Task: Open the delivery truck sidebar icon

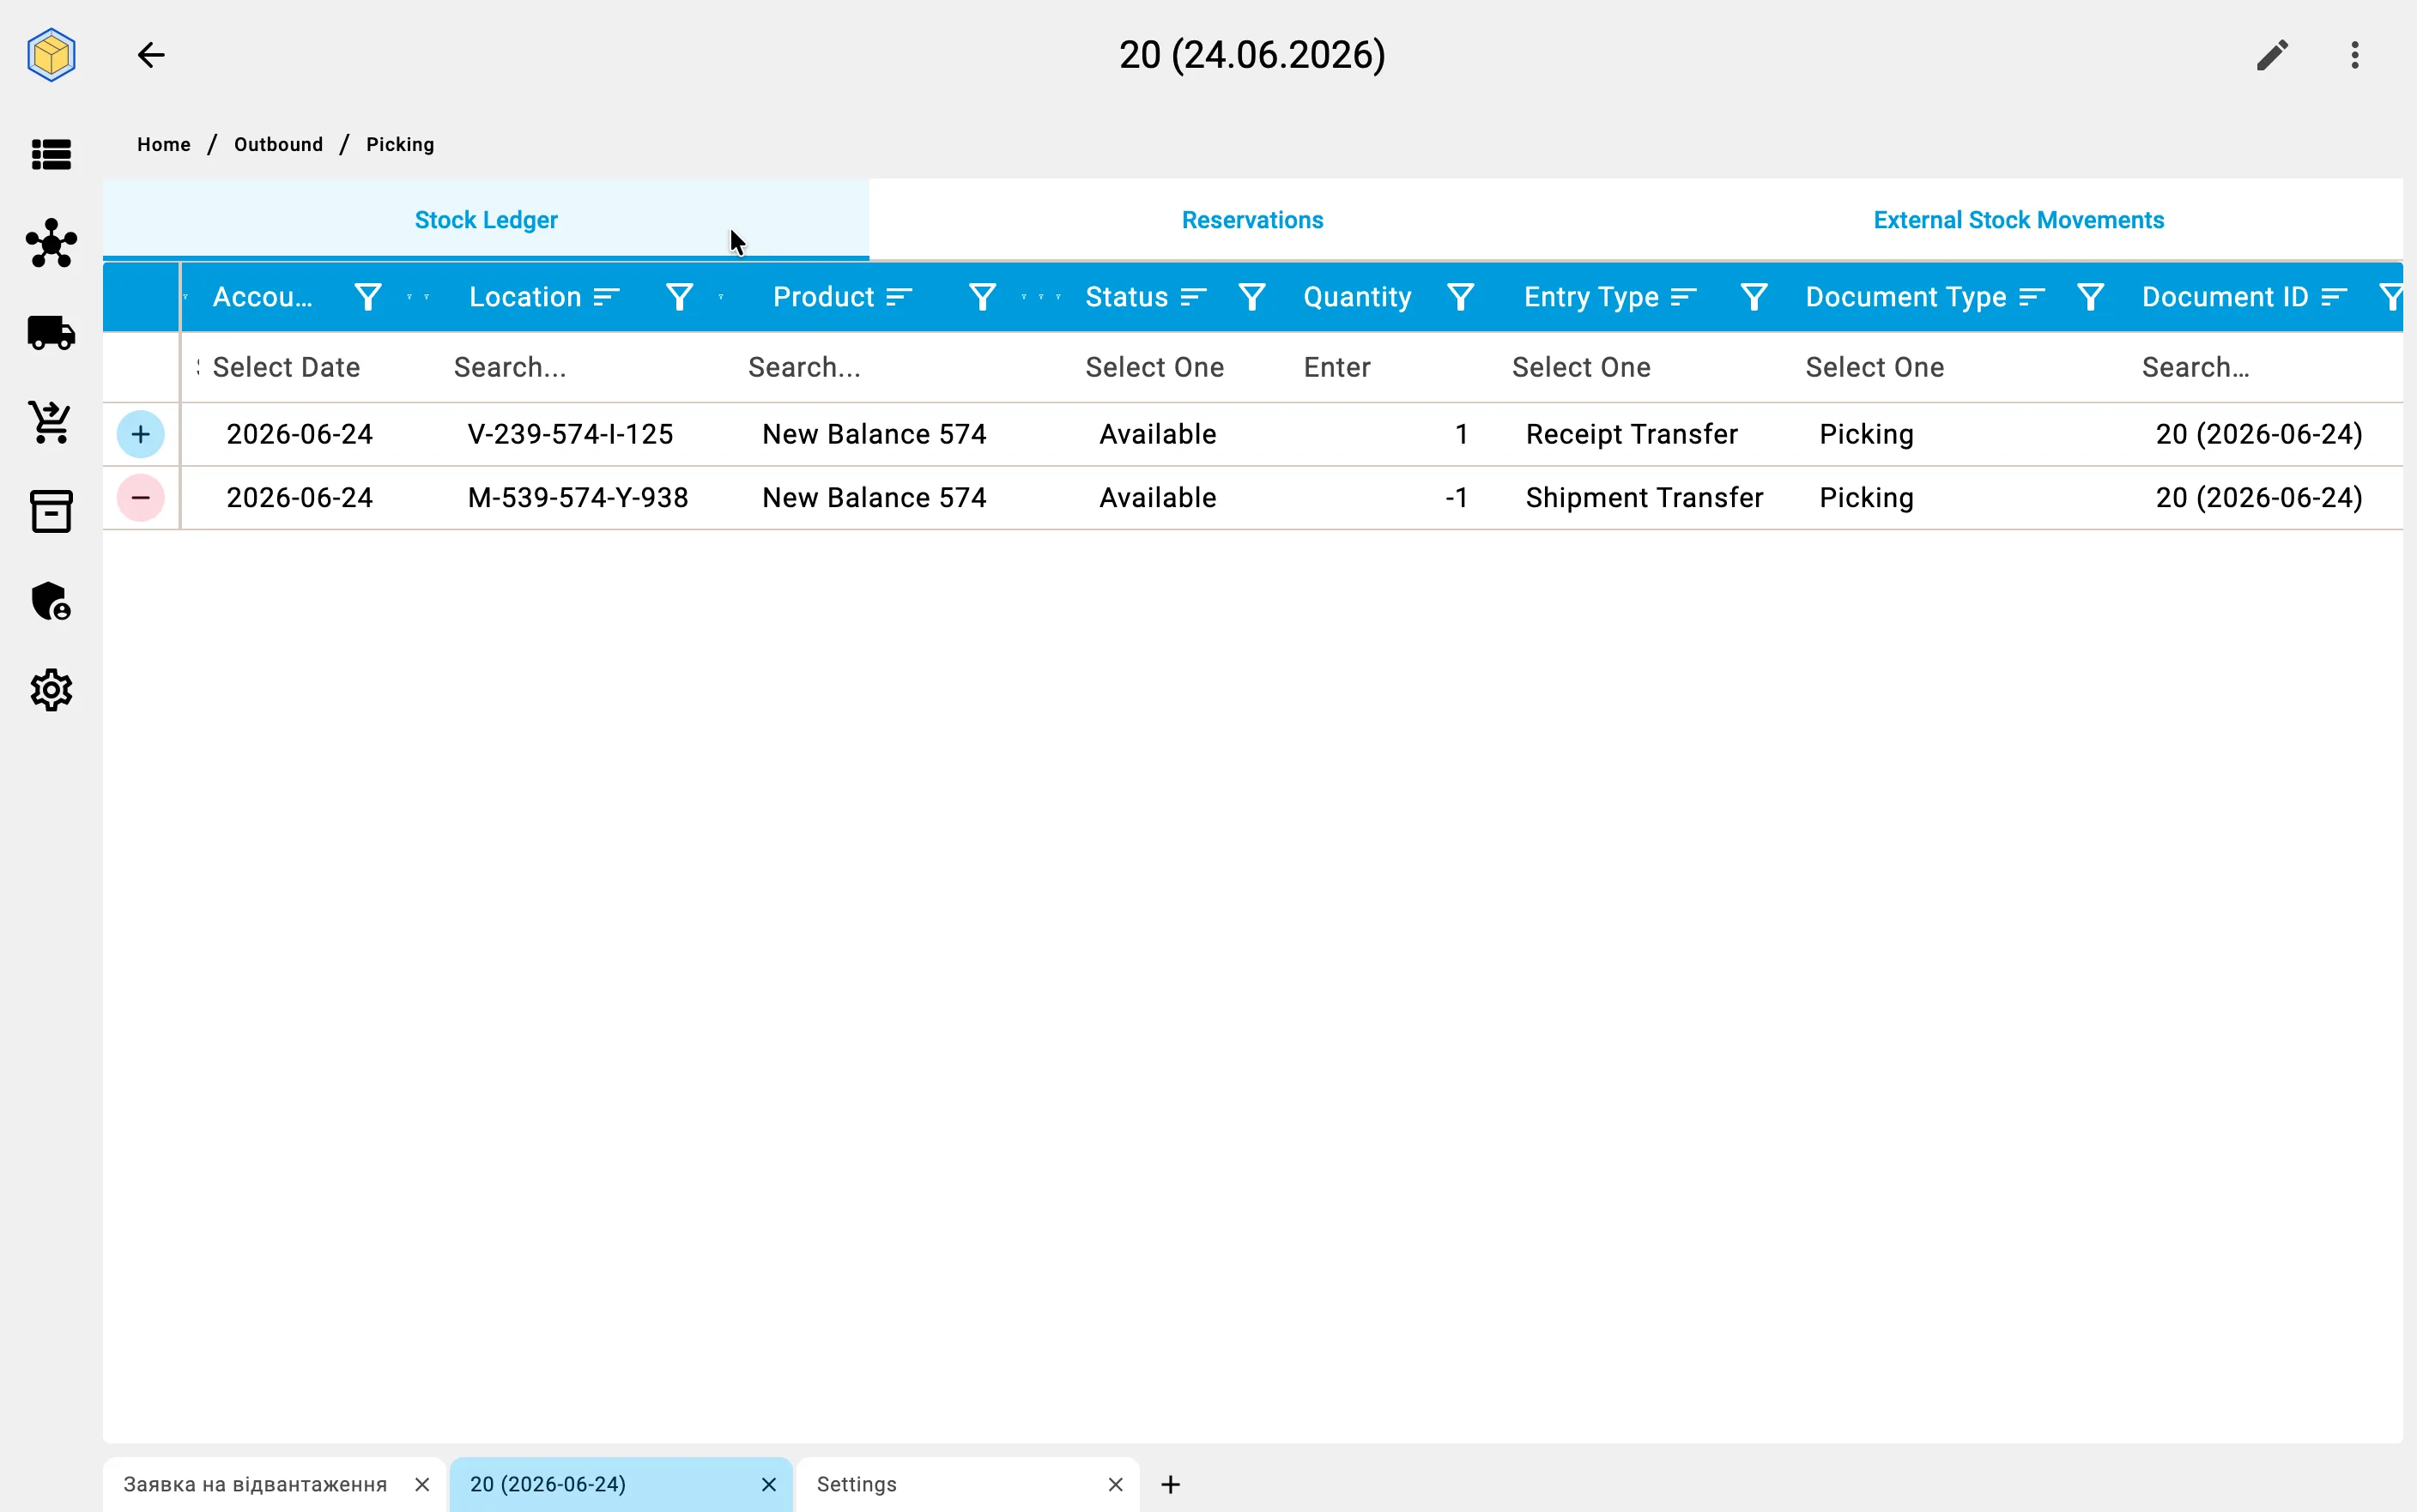Action: [51, 333]
